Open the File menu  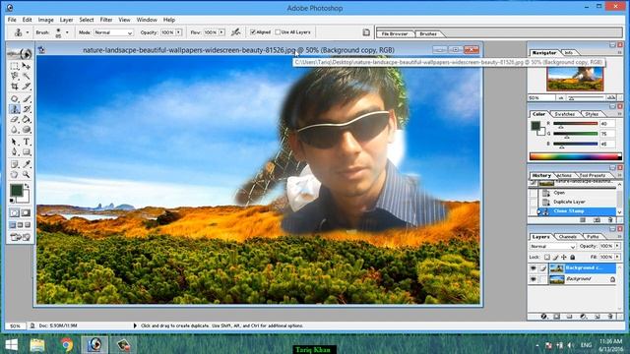12,20
